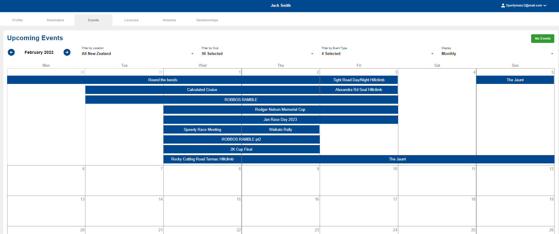The height and width of the screenshot is (234, 559).
Task: Open The Jaunt event on Sunday 5
Action: pos(515,80)
